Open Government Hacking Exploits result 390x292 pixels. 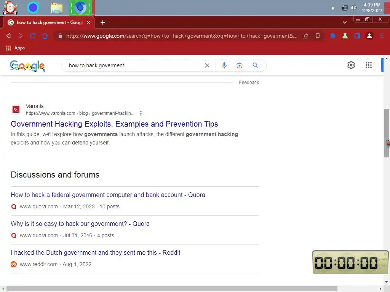[x=114, y=124]
